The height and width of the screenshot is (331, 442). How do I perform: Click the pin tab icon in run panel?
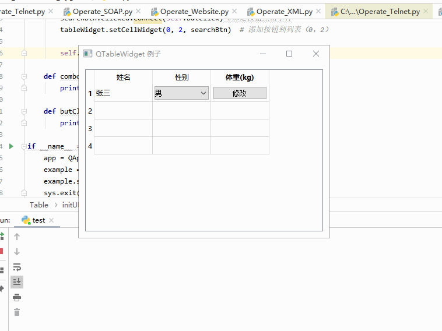click(x=2, y=288)
